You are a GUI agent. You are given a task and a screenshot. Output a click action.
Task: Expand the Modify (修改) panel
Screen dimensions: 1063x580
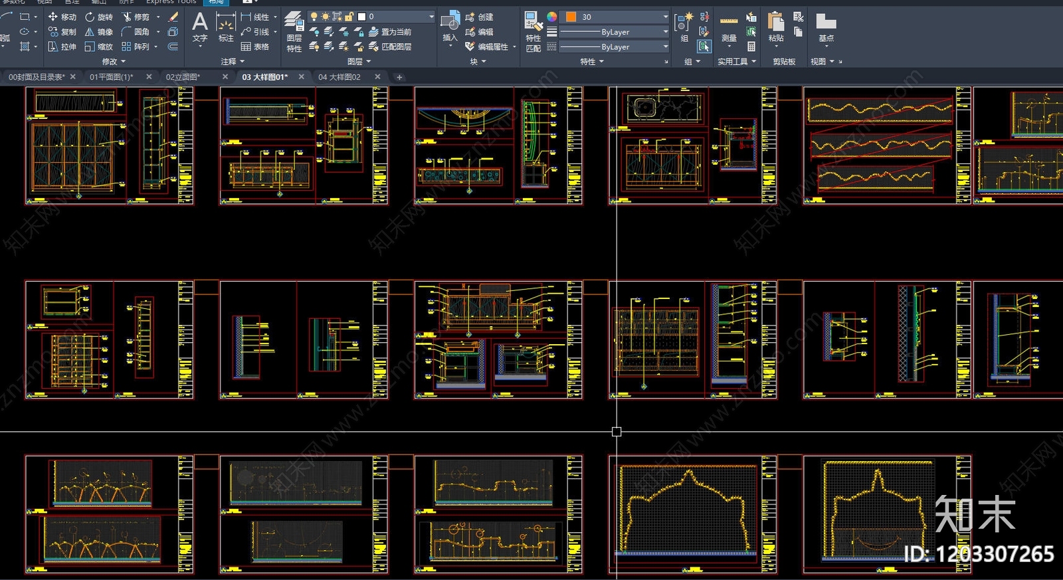tap(113, 62)
